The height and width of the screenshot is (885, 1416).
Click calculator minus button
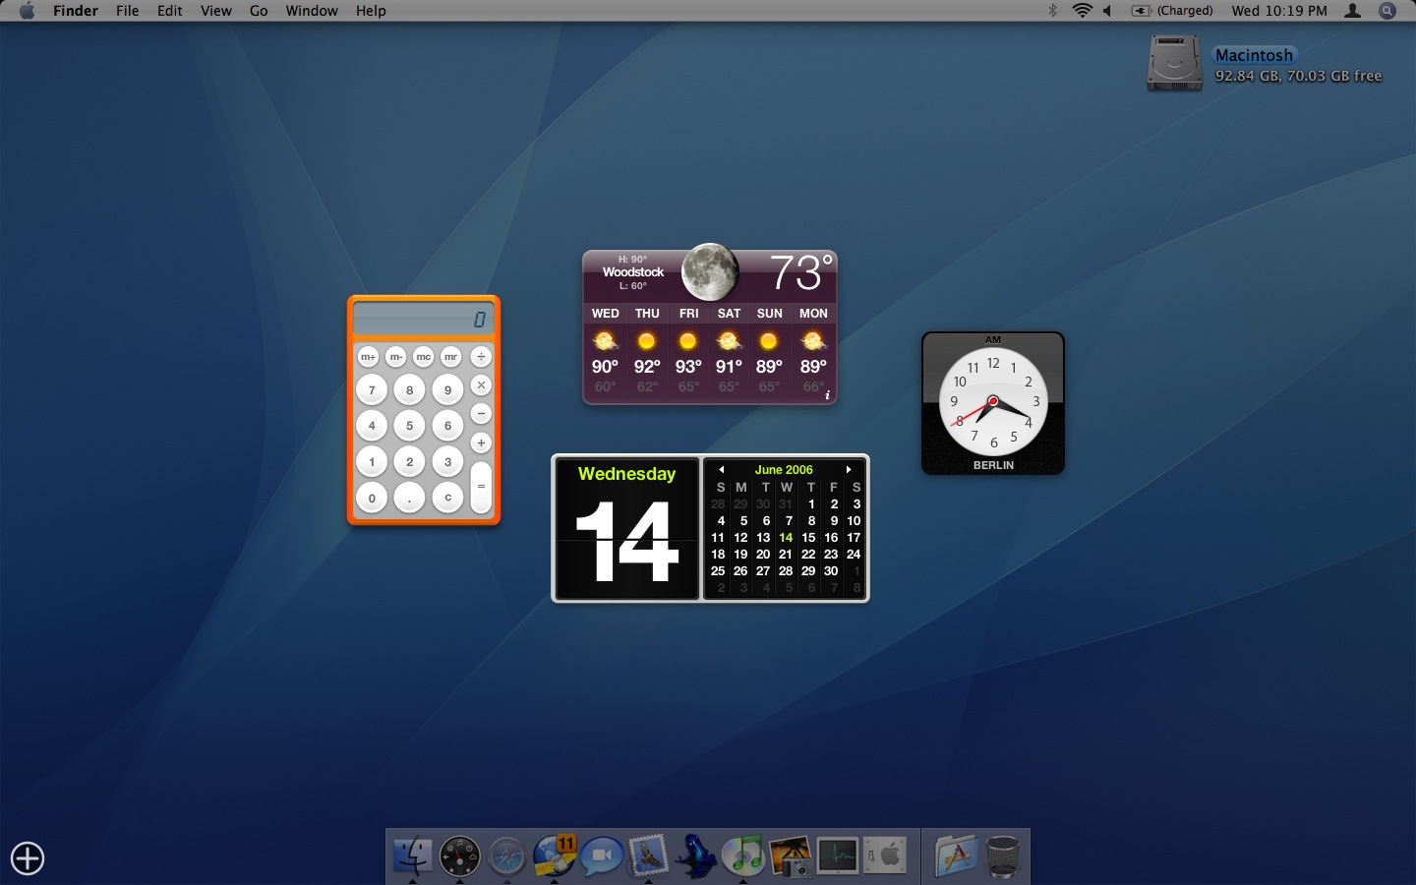(481, 414)
